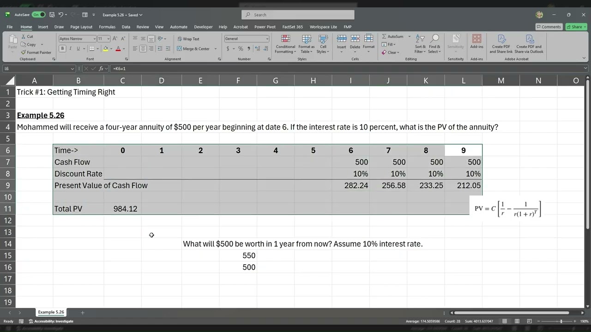
Task: Toggle the AutoSave switch
Action: point(38,15)
